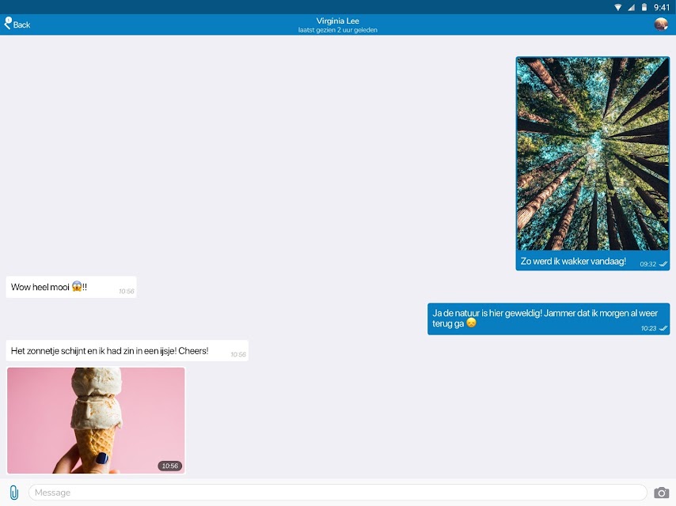Tap the Wi-Fi status icon
This screenshot has width=676, height=506.
(617, 7)
